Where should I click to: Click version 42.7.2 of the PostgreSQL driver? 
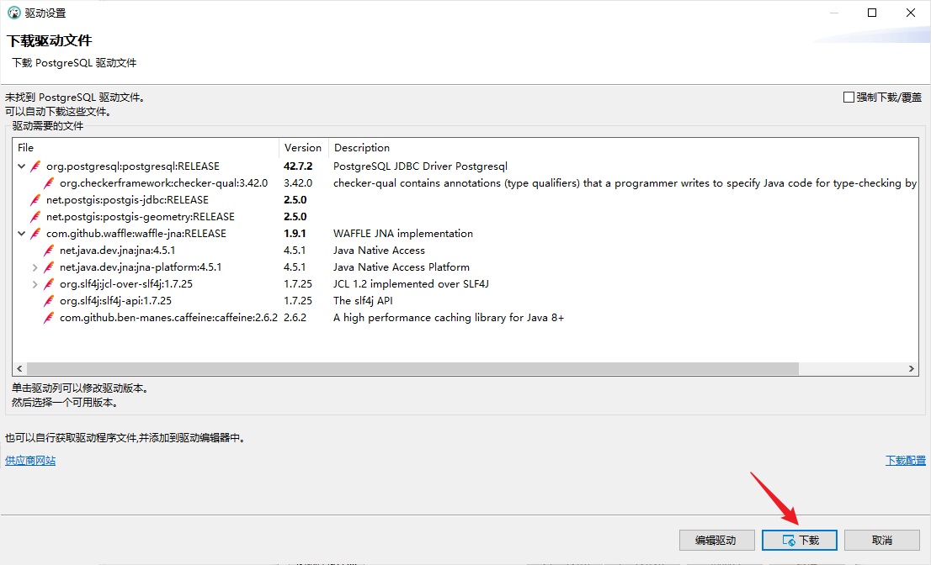point(298,166)
